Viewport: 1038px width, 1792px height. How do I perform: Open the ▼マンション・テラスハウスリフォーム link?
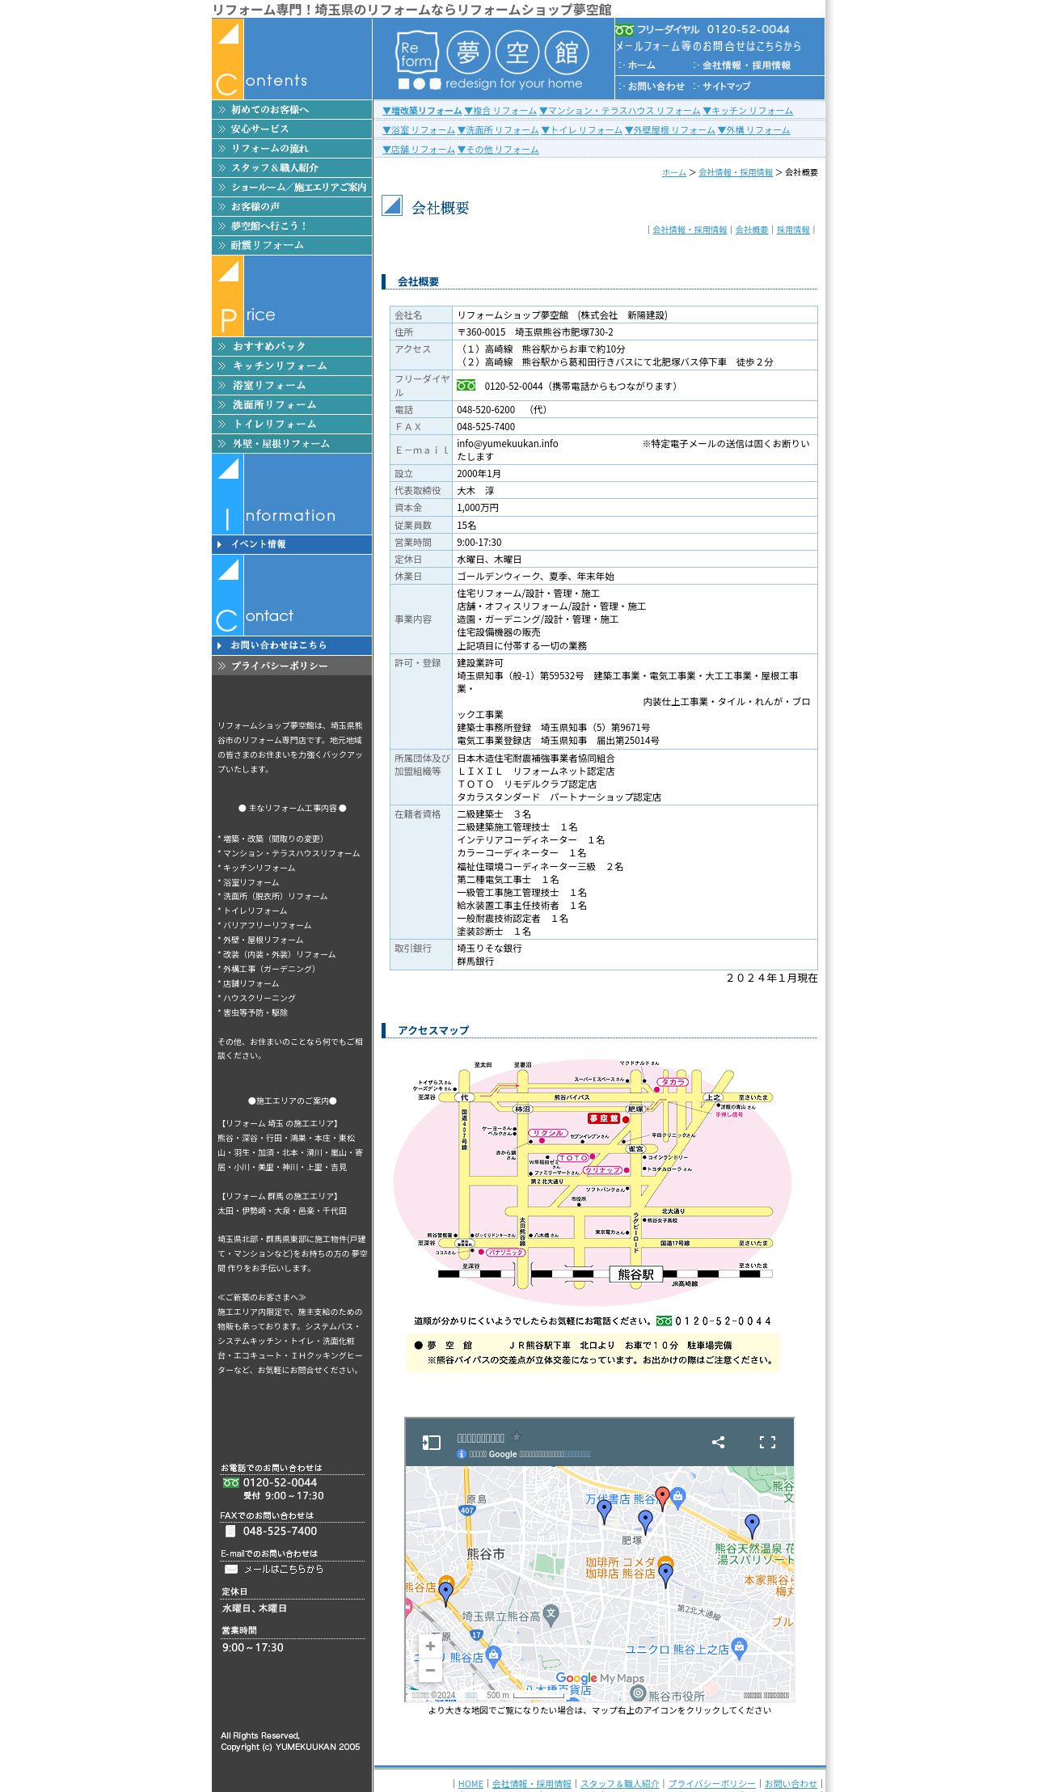click(620, 111)
